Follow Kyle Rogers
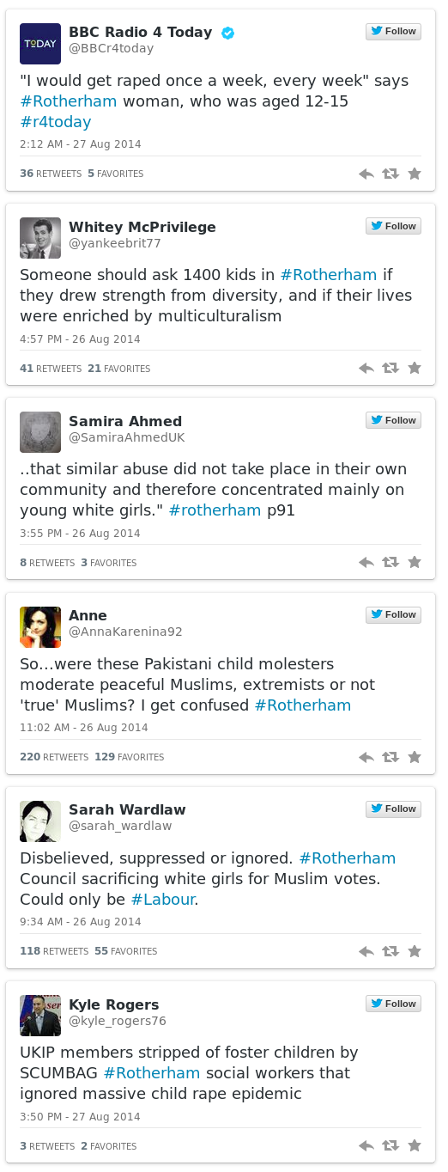Image resolution: width=448 pixels, height=1172 pixels. point(393,1004)
